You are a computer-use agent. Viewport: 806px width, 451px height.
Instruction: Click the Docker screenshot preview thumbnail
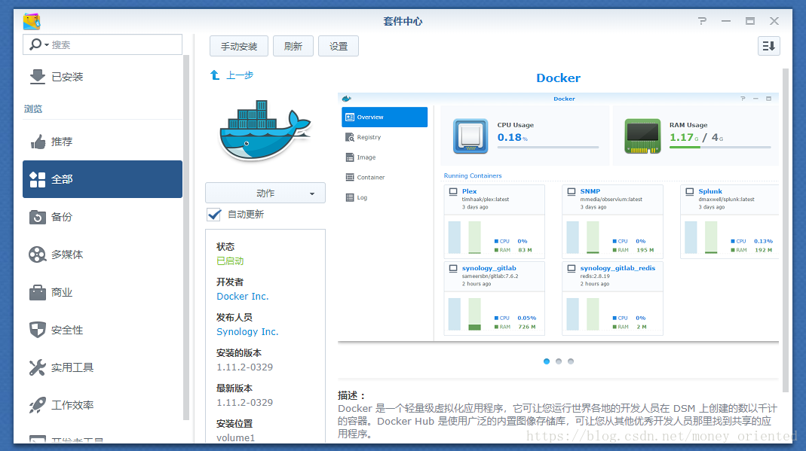coord(558,217)
